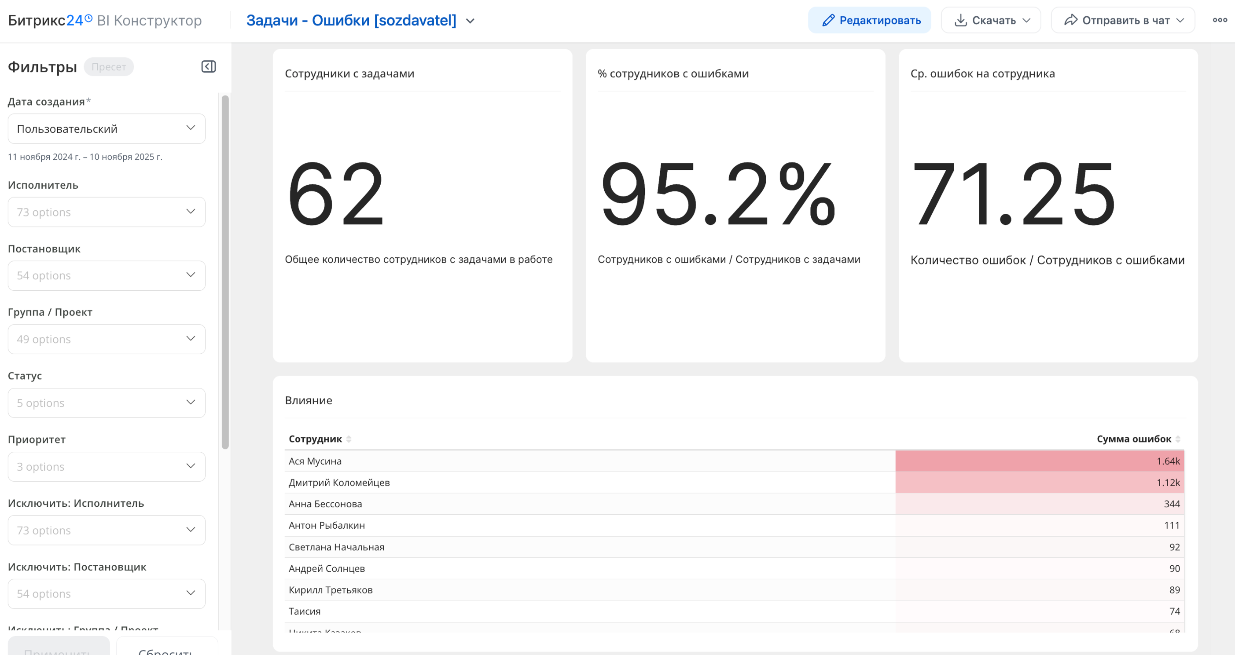Sort by Сумма ошибок column arrows
Screen dimensions: 1235x655
(1178, 439)
